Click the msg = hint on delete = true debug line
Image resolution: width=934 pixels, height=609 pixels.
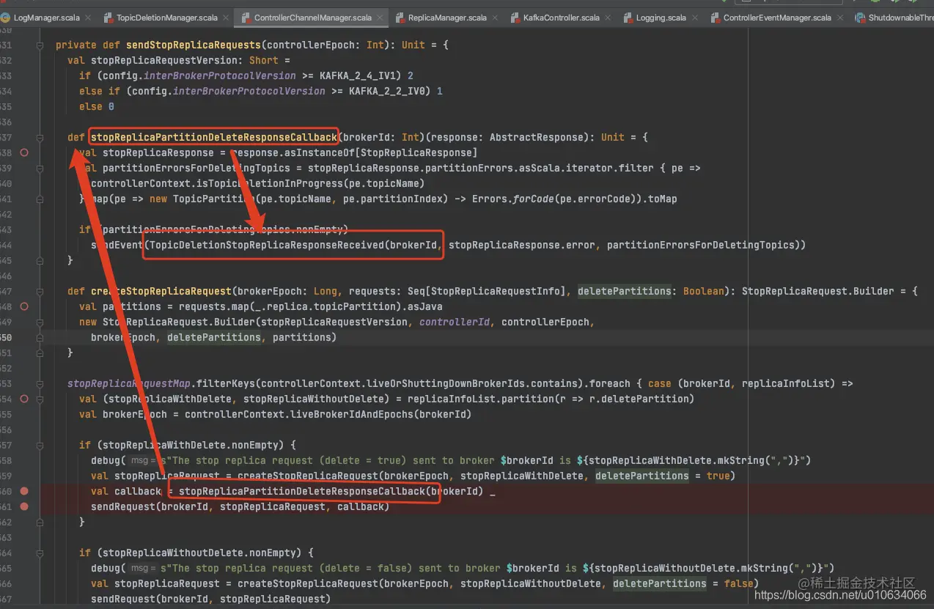(x=144, y=461)
